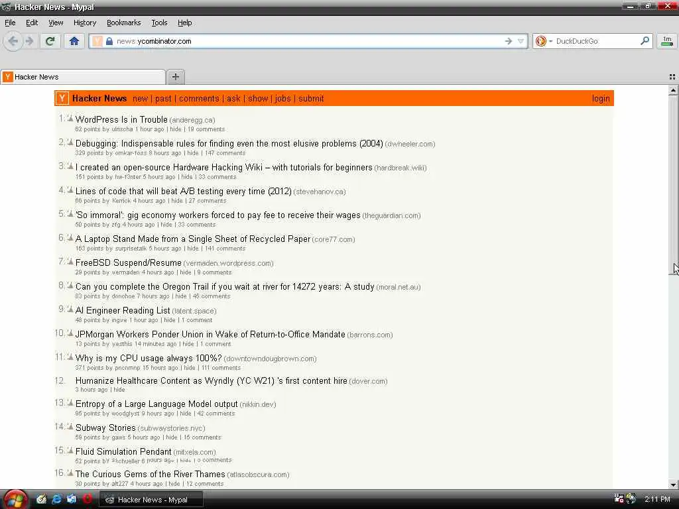Screen dimensions: 679x509
Task: Click Hacker News - Mypal taskbar button
Action: pos(152,500)
